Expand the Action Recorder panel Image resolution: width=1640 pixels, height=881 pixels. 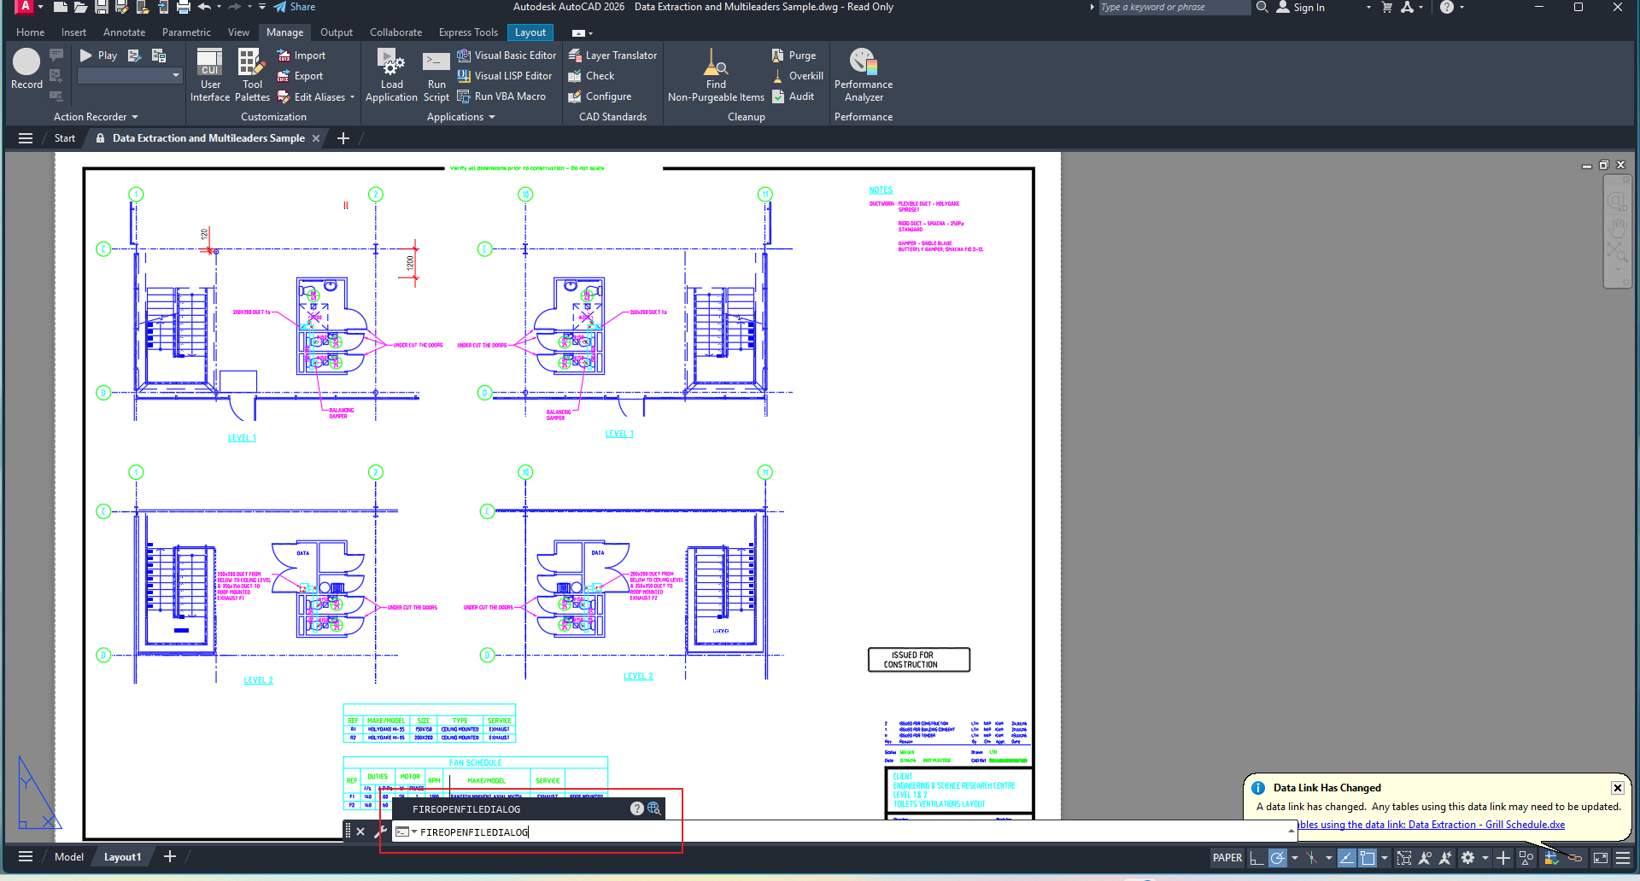pos(96,117)
